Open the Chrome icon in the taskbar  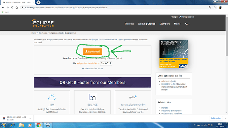pos(39,125)
